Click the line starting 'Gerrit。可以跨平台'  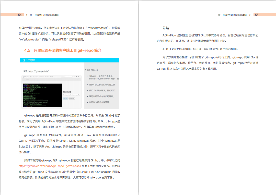click(69, 141)
